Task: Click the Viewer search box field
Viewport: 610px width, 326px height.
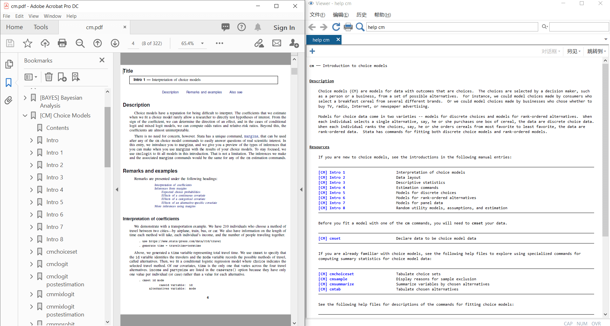Action: 579,27
